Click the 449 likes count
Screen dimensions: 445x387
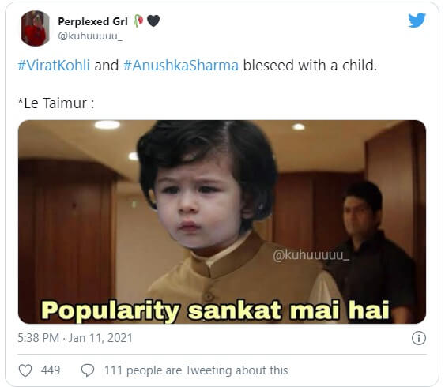[x=51, y=370]
